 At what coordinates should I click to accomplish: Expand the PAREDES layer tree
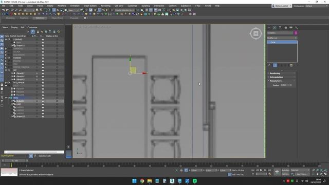[6, 58]
